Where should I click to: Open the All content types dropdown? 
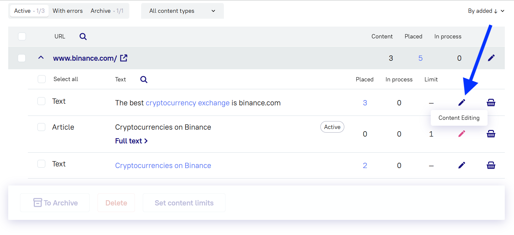(182, 11)
